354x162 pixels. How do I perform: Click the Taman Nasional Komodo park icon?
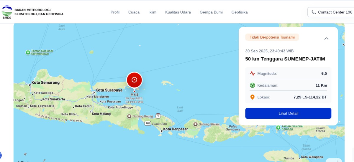pos(278,128)
